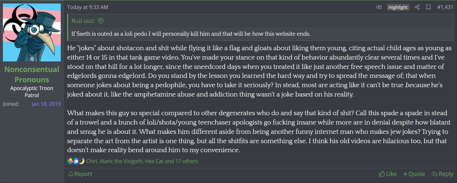
Task: Open Nonconsentual Pronouns user profile name
Action: tap(31, 74)
